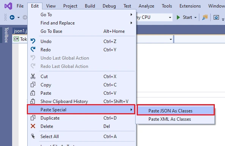This screenshot has width=225, height=146.
Task: Click the toolbar drag grip handle
Action: coord(5,17)
